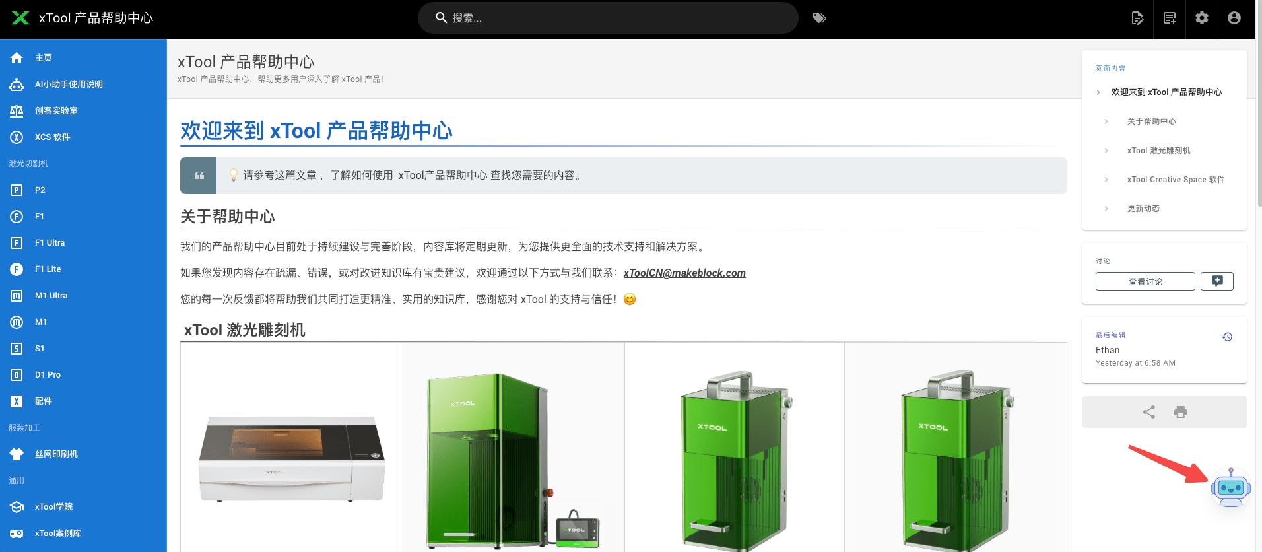This screenshot has height=552, width=1262.
Task: Open the settings gear in header
Action: click(1202, 18)
